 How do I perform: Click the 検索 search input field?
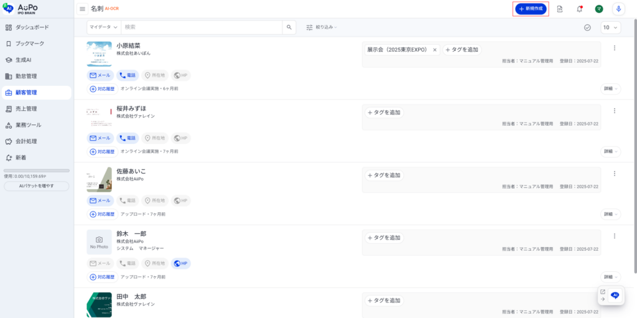tap(202, 27)
